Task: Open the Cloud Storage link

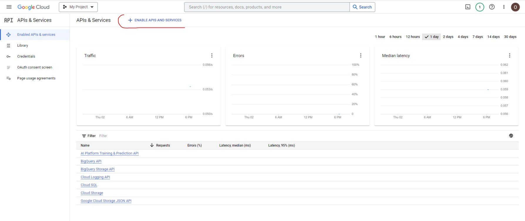Action: click(x=92, y=193)
